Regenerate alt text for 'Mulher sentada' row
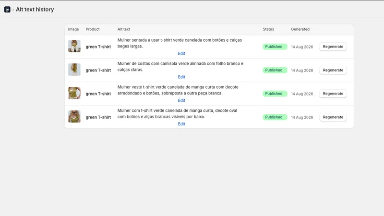 point(333,47)
